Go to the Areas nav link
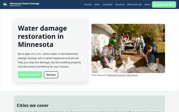This screenshot has height=112, width=179. pyautogui.click(x=97, y=4)
